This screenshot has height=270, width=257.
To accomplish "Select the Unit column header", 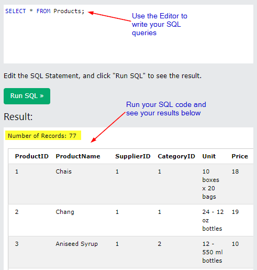I will [209, 156].
